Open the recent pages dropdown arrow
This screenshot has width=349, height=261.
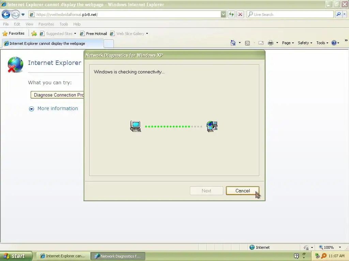(x=23, y=15)
